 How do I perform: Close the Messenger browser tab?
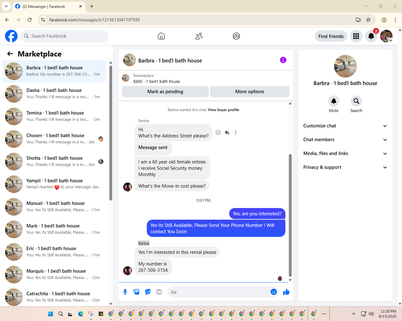(x=80, y=6)
